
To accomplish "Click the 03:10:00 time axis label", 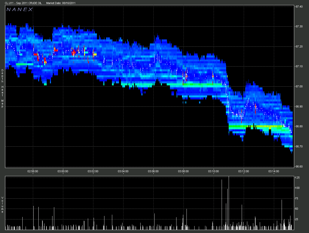I will point(213,171).
